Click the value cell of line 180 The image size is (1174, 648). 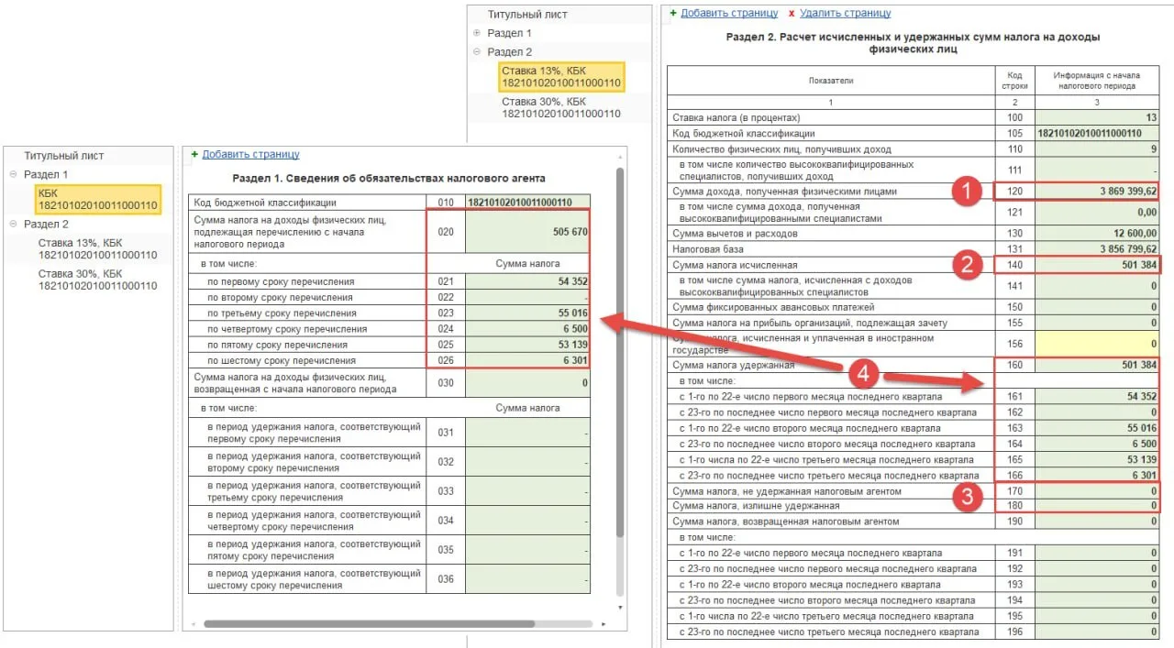coord(1098,506)
